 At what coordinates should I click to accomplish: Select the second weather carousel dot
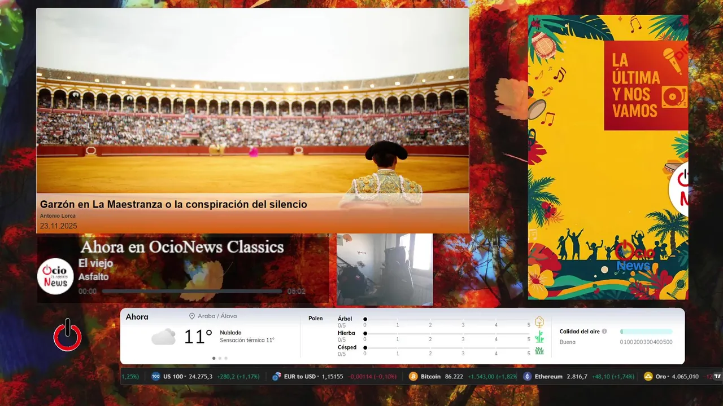click(220, 358)
